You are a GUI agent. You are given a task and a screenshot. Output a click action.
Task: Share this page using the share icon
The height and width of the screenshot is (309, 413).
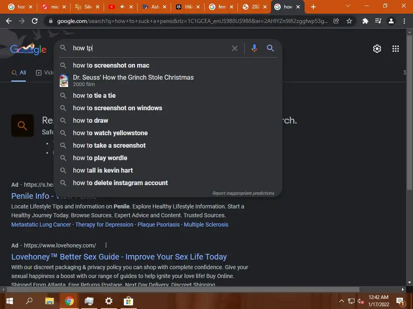point(336,21)
